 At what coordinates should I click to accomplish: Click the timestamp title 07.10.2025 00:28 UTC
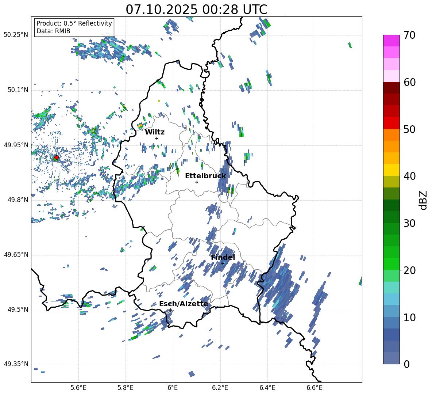click(196, 10)
